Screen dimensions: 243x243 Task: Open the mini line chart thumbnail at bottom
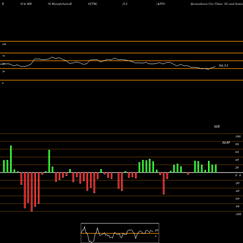120,233
